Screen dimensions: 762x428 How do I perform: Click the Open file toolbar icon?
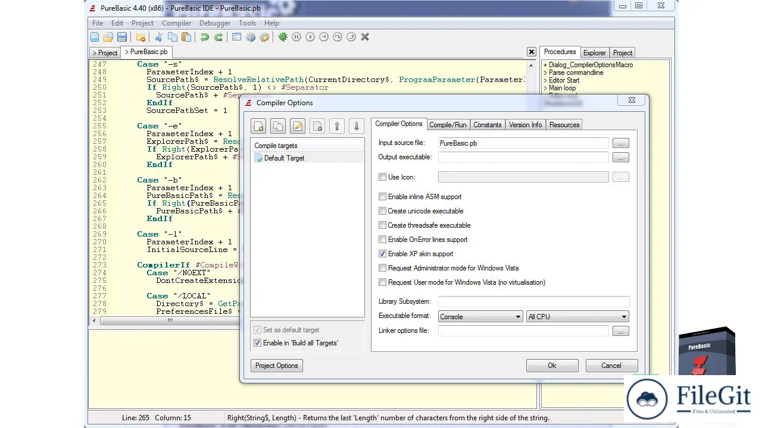coord(108,37)
